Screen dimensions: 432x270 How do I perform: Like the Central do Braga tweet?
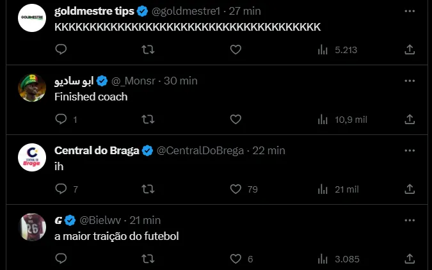click(x=236, y=189)
